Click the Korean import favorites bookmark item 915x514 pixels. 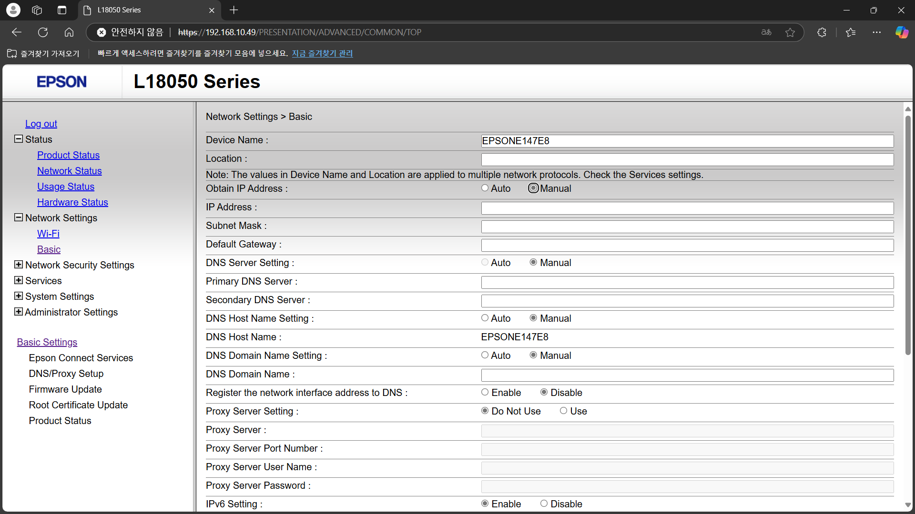(x=43, y=53)
